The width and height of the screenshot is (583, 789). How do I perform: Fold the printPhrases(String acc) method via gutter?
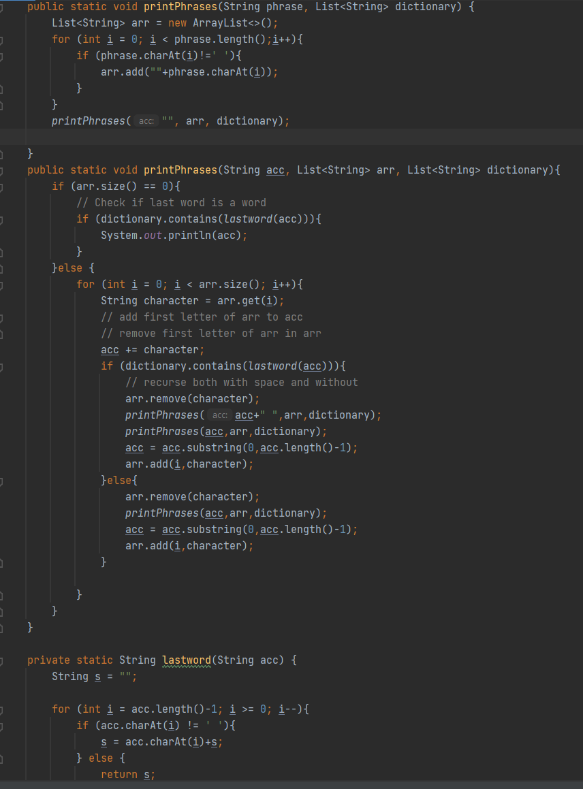tap(2, 170)
